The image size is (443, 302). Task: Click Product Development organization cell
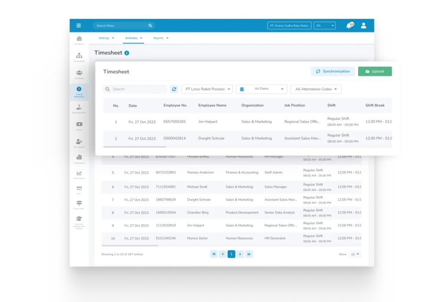242,212
